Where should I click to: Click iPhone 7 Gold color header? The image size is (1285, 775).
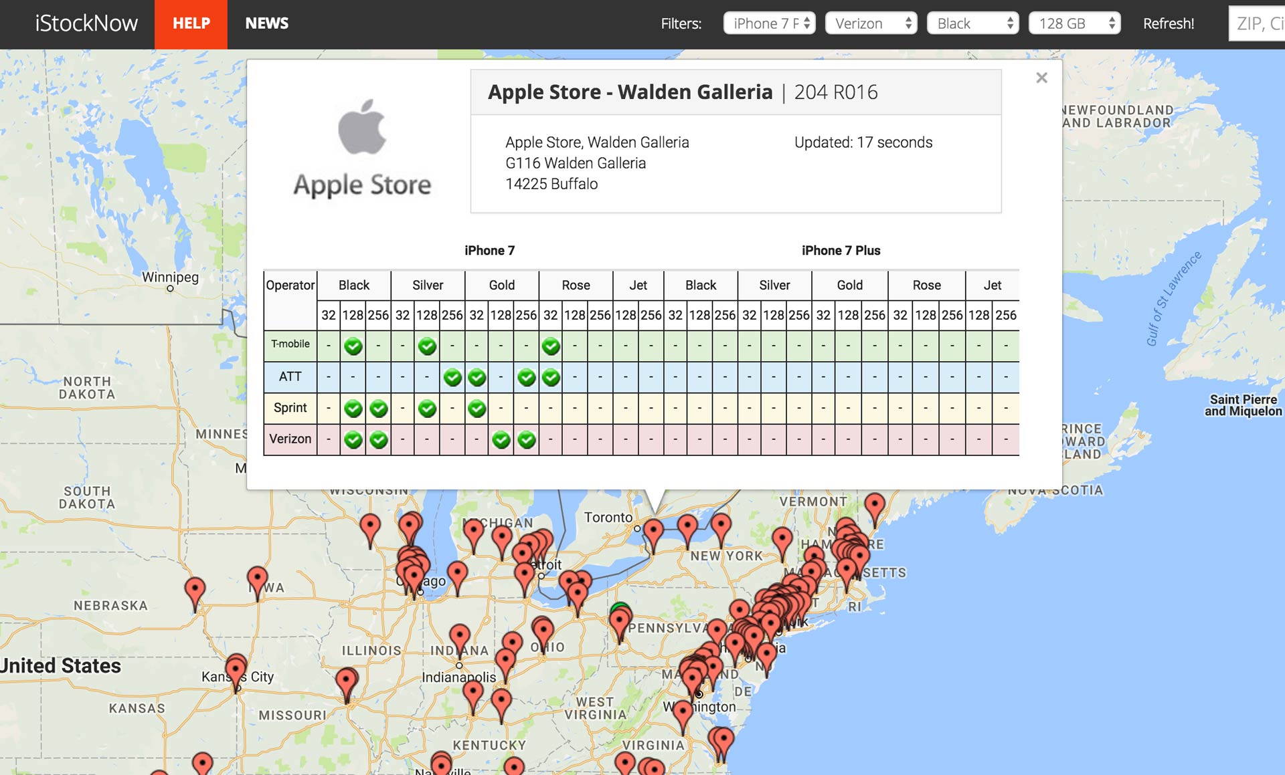(x=501, y=285)
